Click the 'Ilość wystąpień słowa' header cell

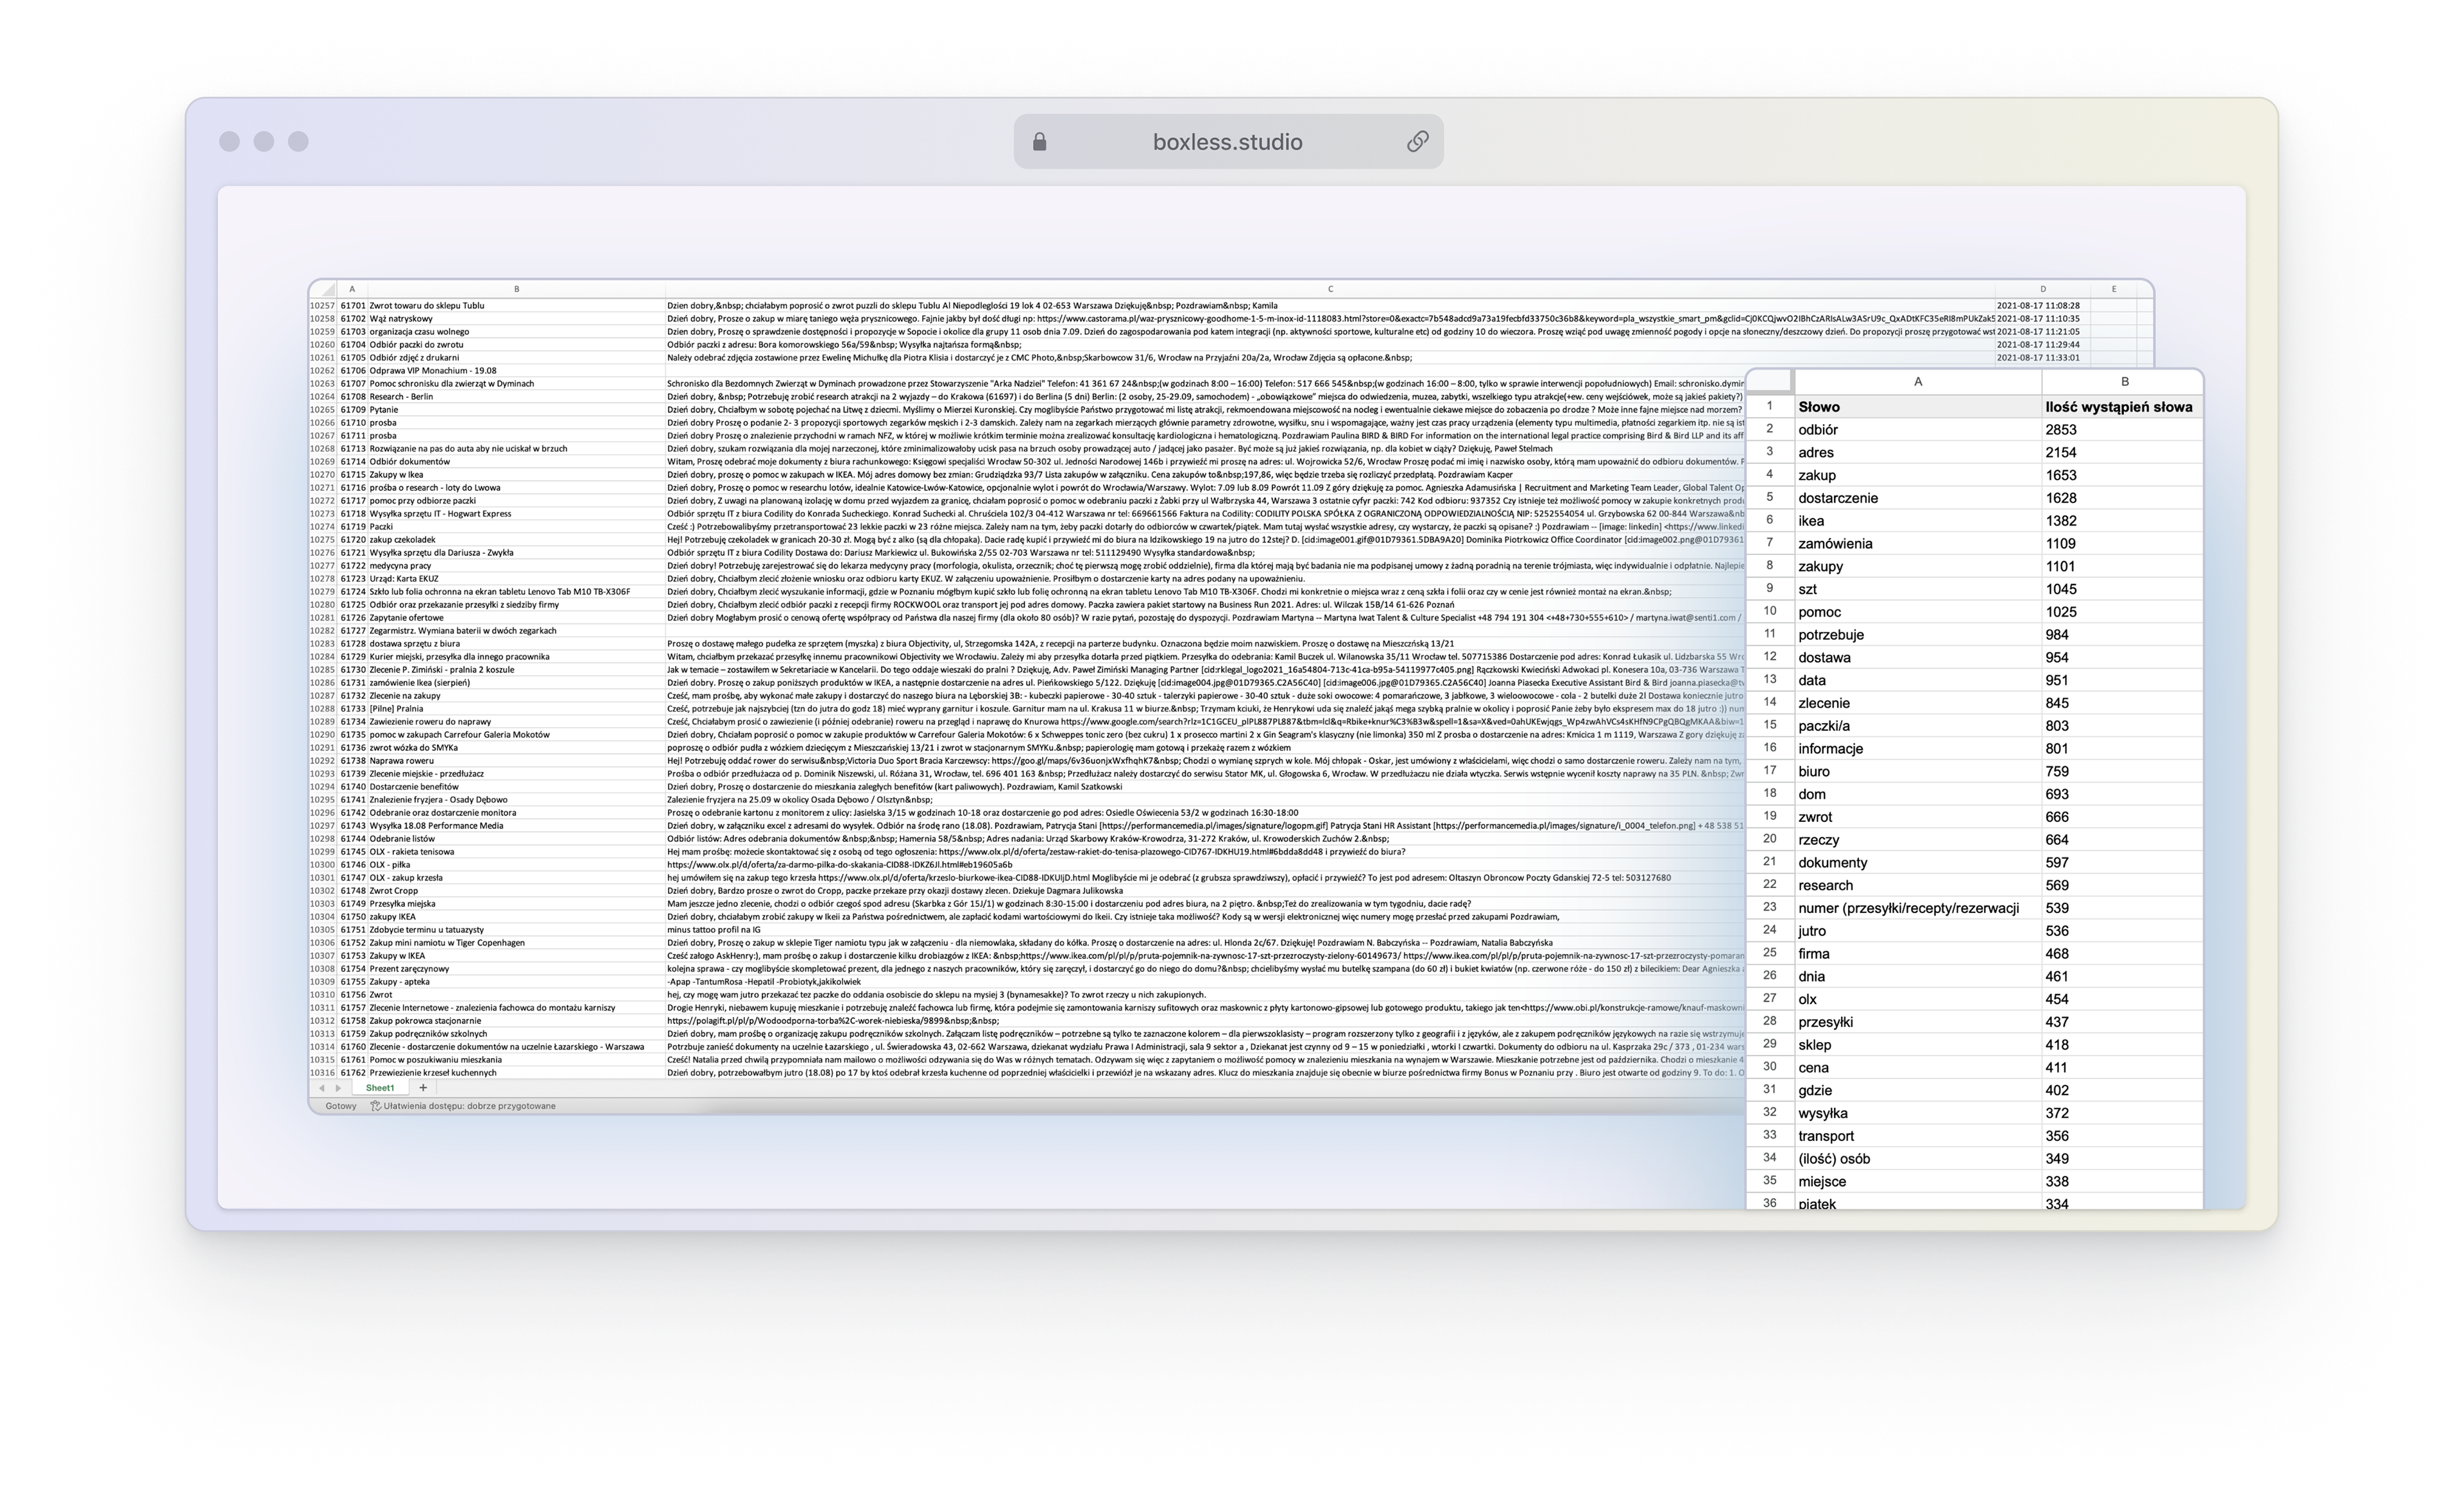pos(2119,407)
